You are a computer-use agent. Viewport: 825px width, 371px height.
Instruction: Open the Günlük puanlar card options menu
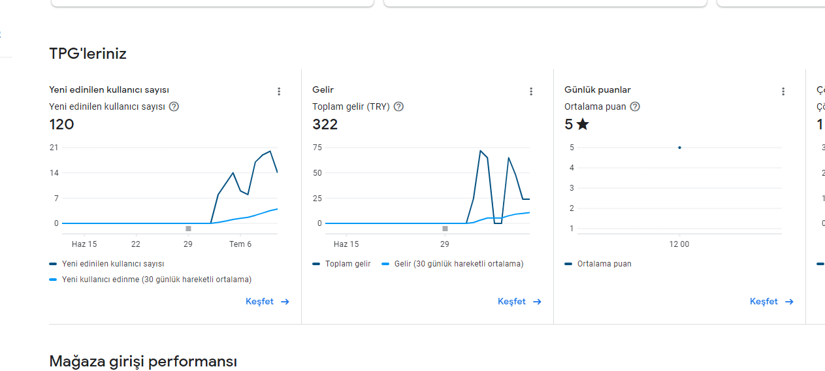click(783, 91)
